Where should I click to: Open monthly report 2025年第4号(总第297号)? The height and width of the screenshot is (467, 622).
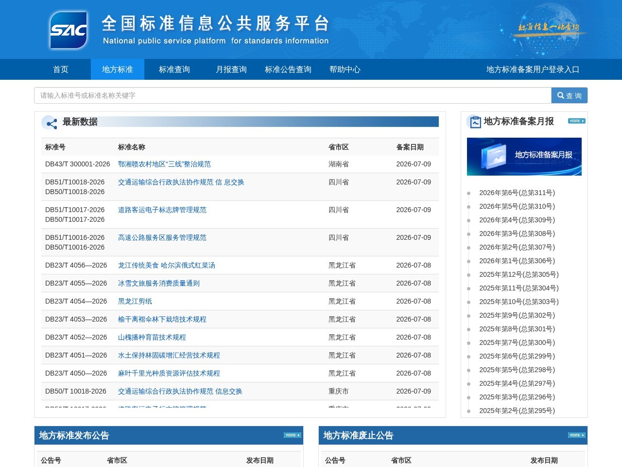[517, 384]
